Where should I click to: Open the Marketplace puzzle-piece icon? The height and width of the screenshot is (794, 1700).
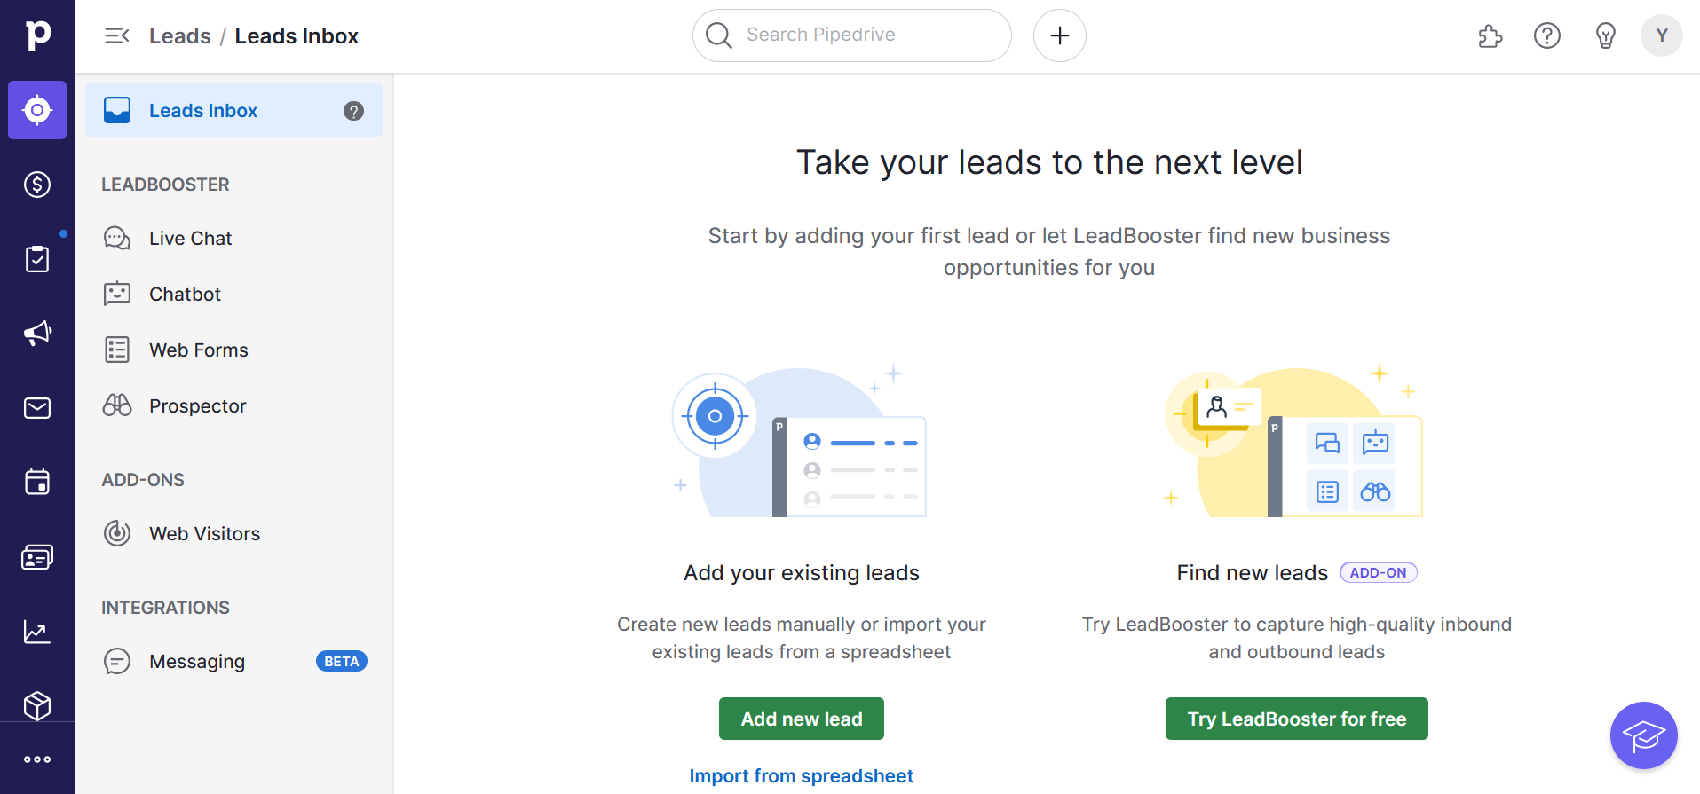pos(1490,35)
